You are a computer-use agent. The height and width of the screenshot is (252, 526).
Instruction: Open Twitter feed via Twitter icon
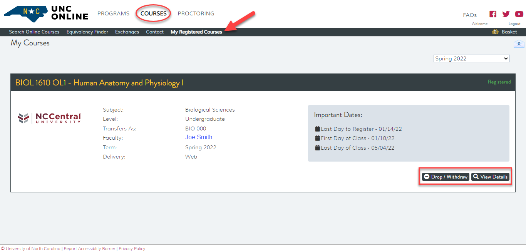coord(506,14)
